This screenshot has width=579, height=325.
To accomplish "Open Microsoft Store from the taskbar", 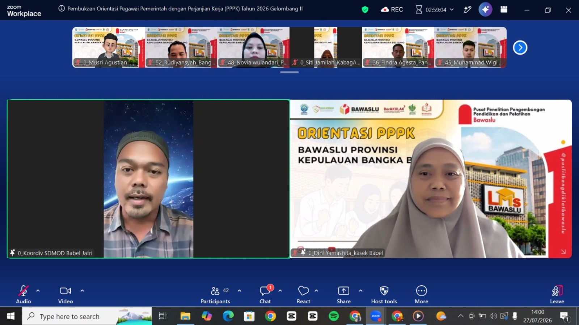I will [x=249, y=316].
